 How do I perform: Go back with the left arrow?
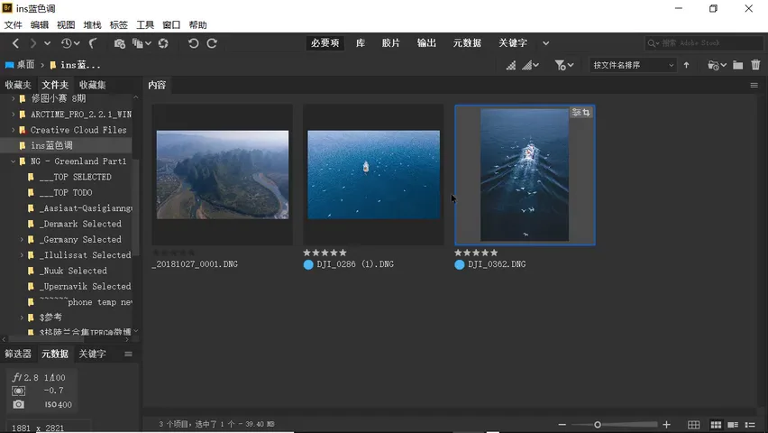click(x=15, y=43)
